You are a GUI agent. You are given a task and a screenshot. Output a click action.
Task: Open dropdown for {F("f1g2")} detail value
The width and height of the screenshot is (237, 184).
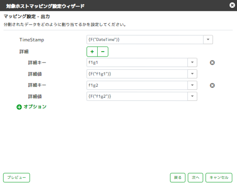click(x=192, y=97)
